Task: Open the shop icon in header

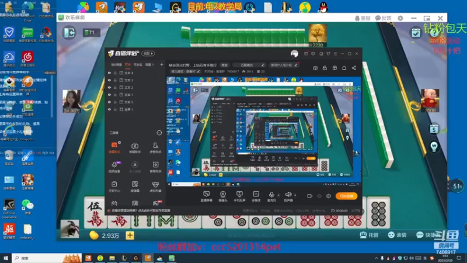Action: pyautogui.click(x=334, y=68)
